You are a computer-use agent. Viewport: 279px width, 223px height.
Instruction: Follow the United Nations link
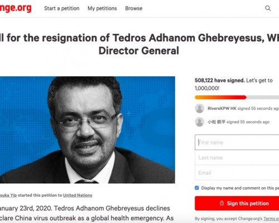(78, 195)
